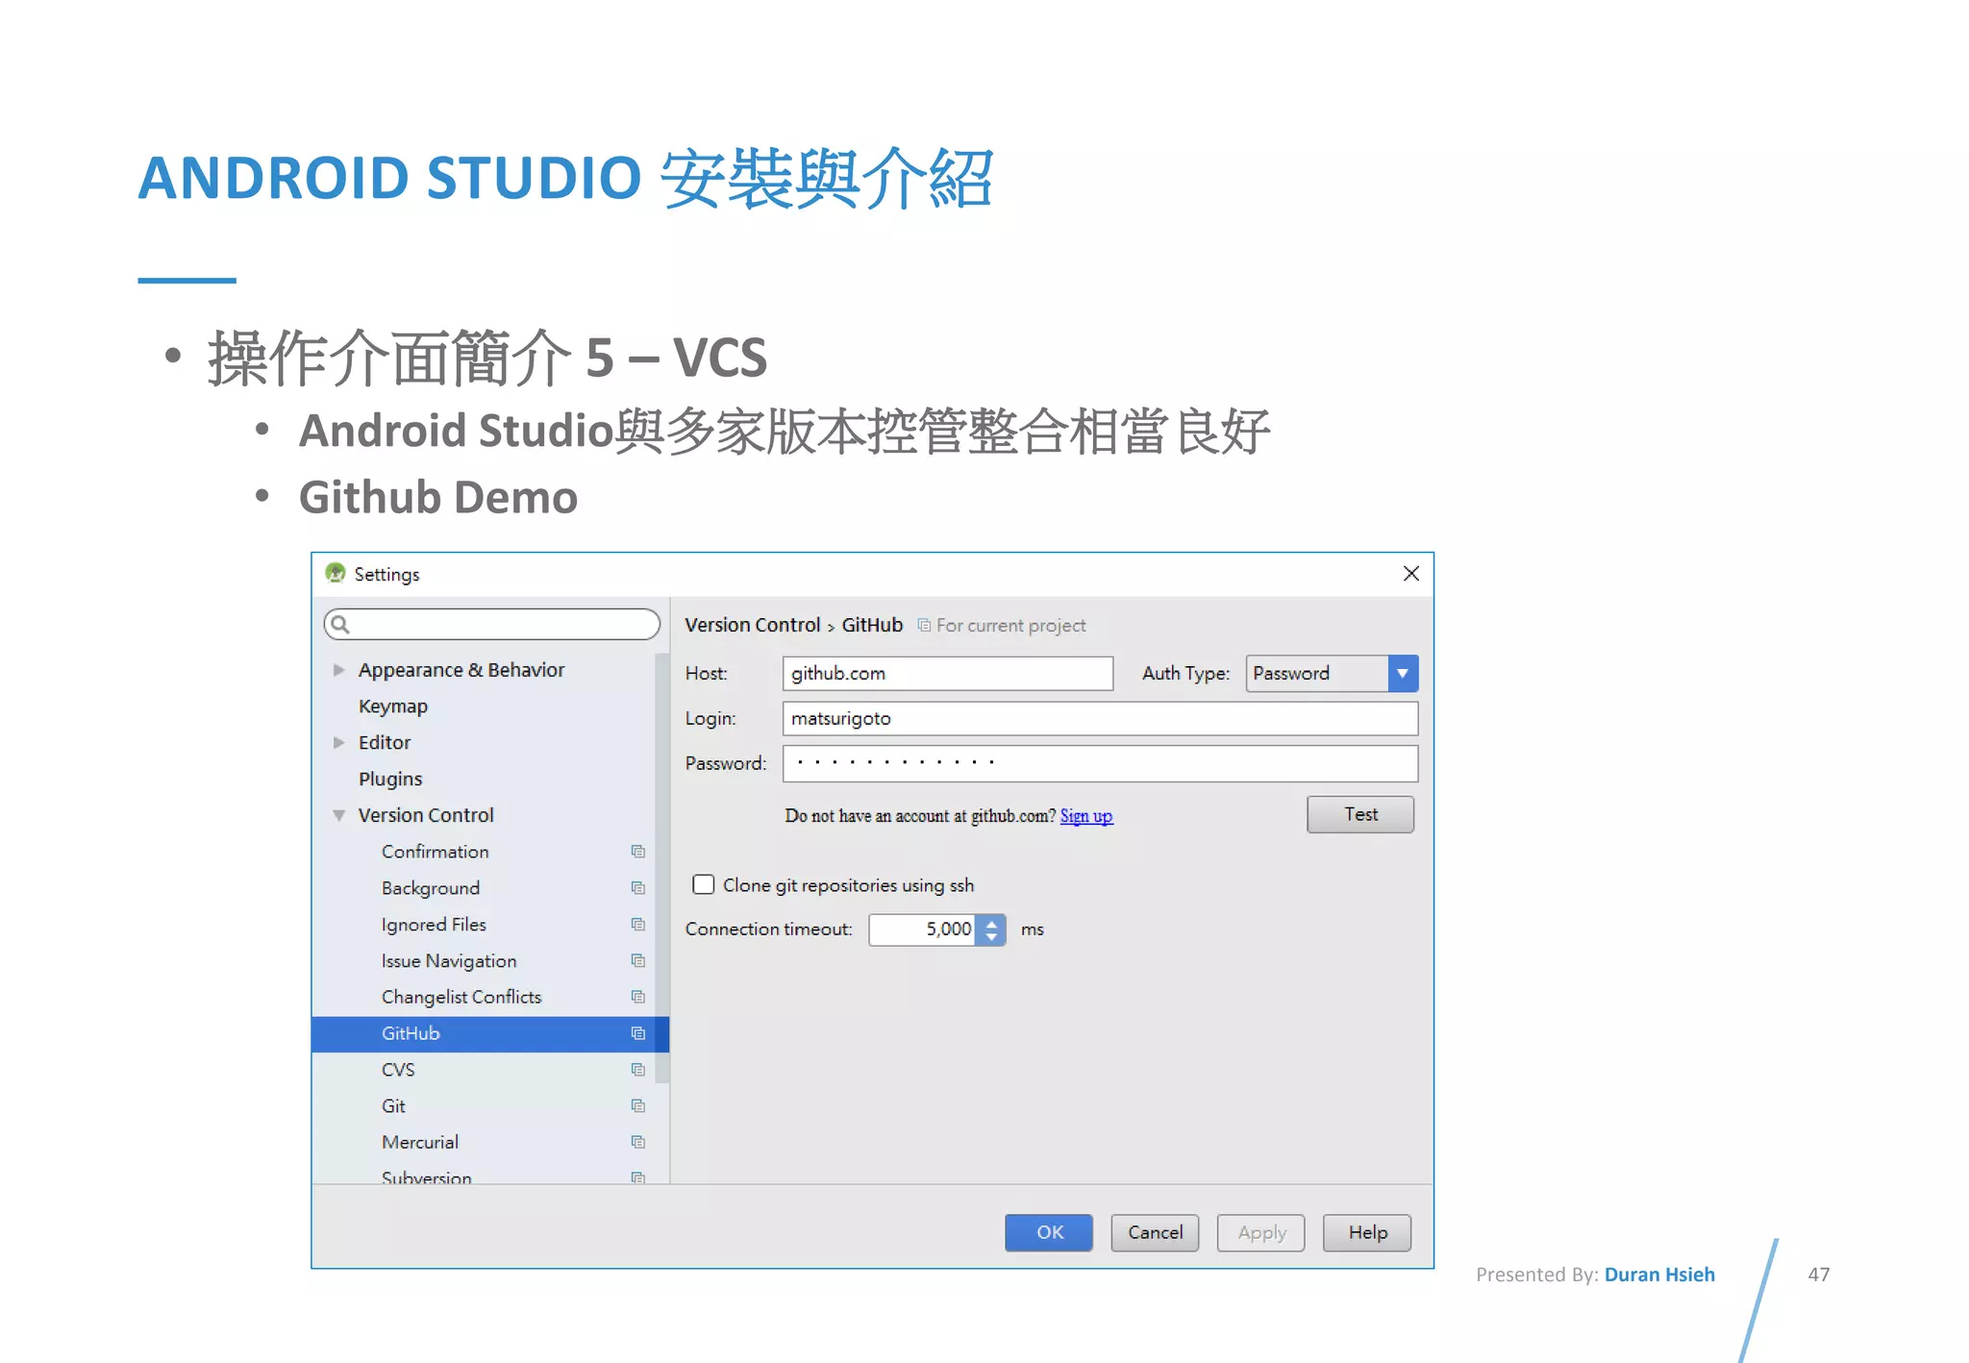Screen dimensions: 1969x1363
Task: Click the project-level icon next to Background
Action: tap(637, 888)
